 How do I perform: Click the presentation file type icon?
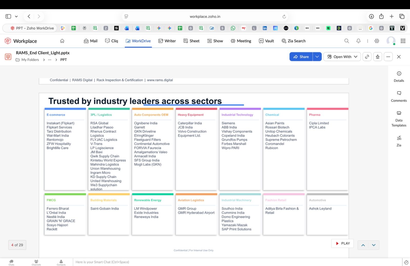pyautogui.click(x=8, y=56)
